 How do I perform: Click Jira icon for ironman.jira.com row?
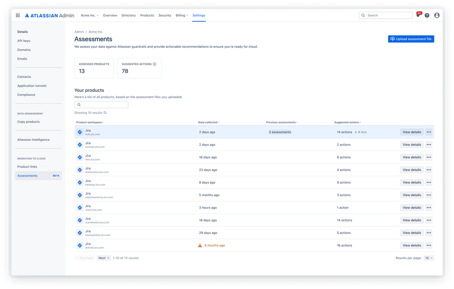[80, 145]
